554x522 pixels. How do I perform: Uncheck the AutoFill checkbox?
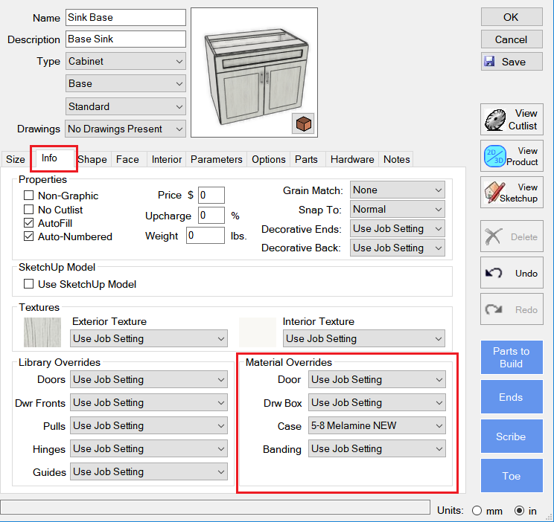coord(29,223)
